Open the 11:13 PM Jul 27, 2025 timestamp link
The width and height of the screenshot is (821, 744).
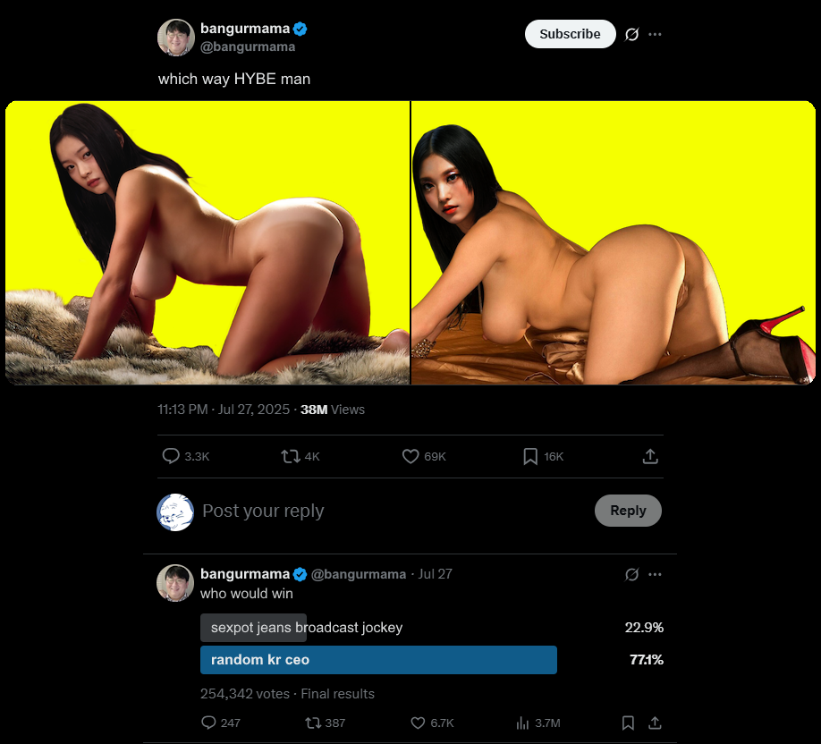[224, 410]
